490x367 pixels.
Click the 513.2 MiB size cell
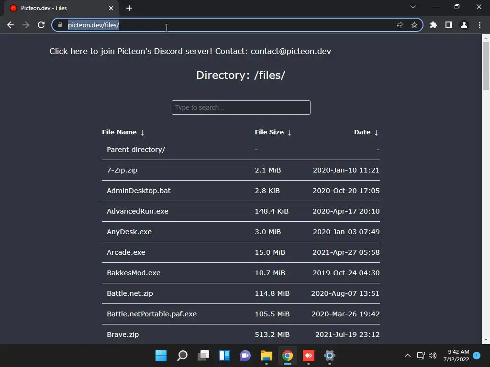pos(272,335)
